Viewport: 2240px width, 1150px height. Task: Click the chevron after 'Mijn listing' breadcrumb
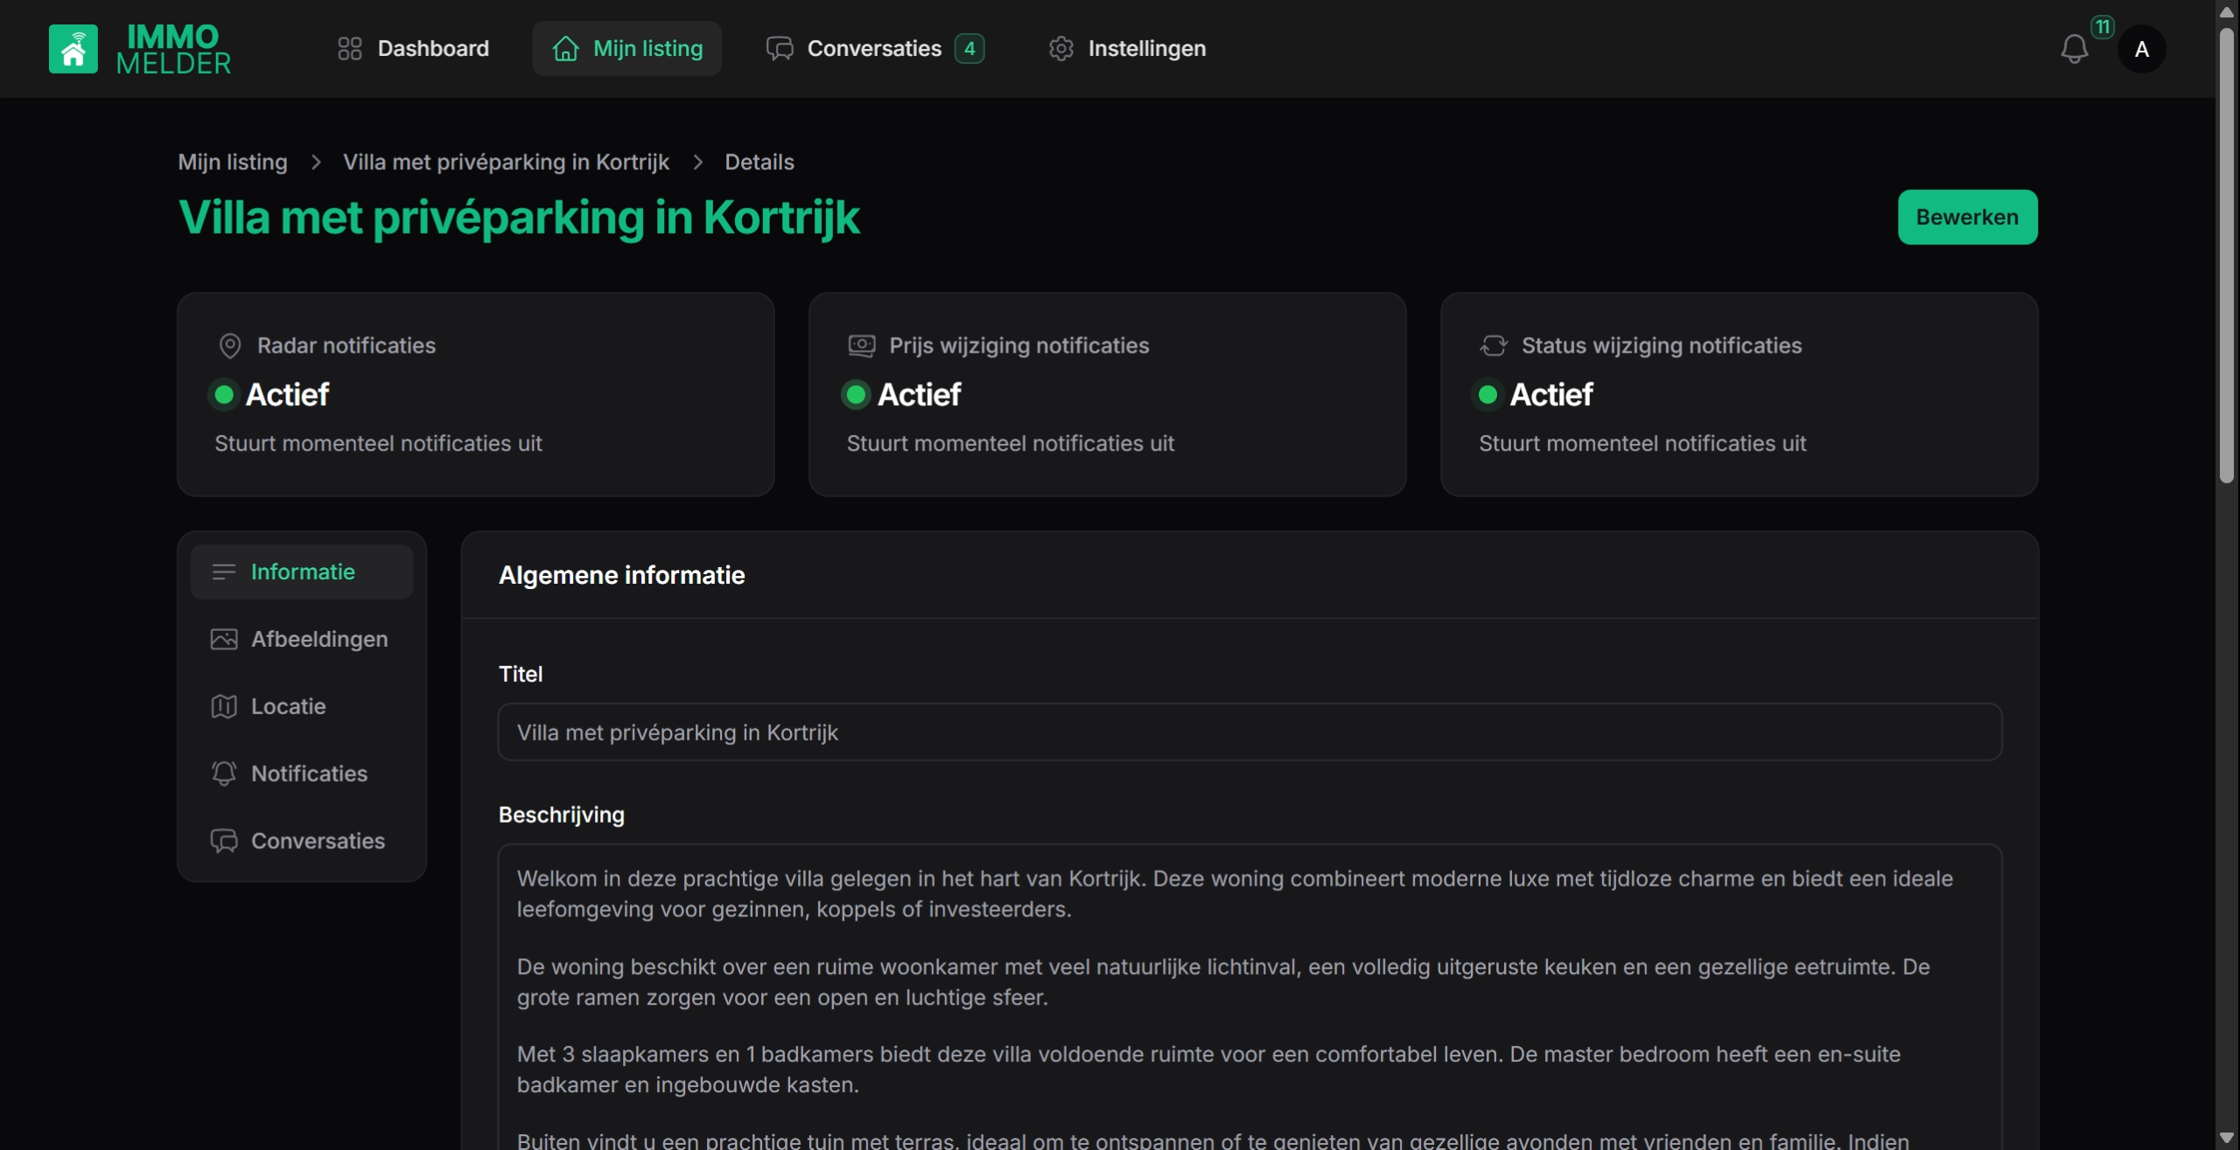(x=316, y=163)
